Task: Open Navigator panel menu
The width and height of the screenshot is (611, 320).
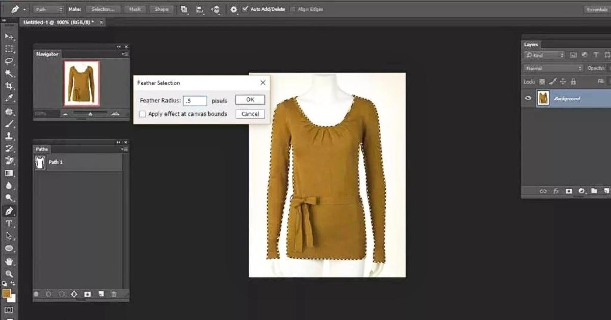Action: 125,54
